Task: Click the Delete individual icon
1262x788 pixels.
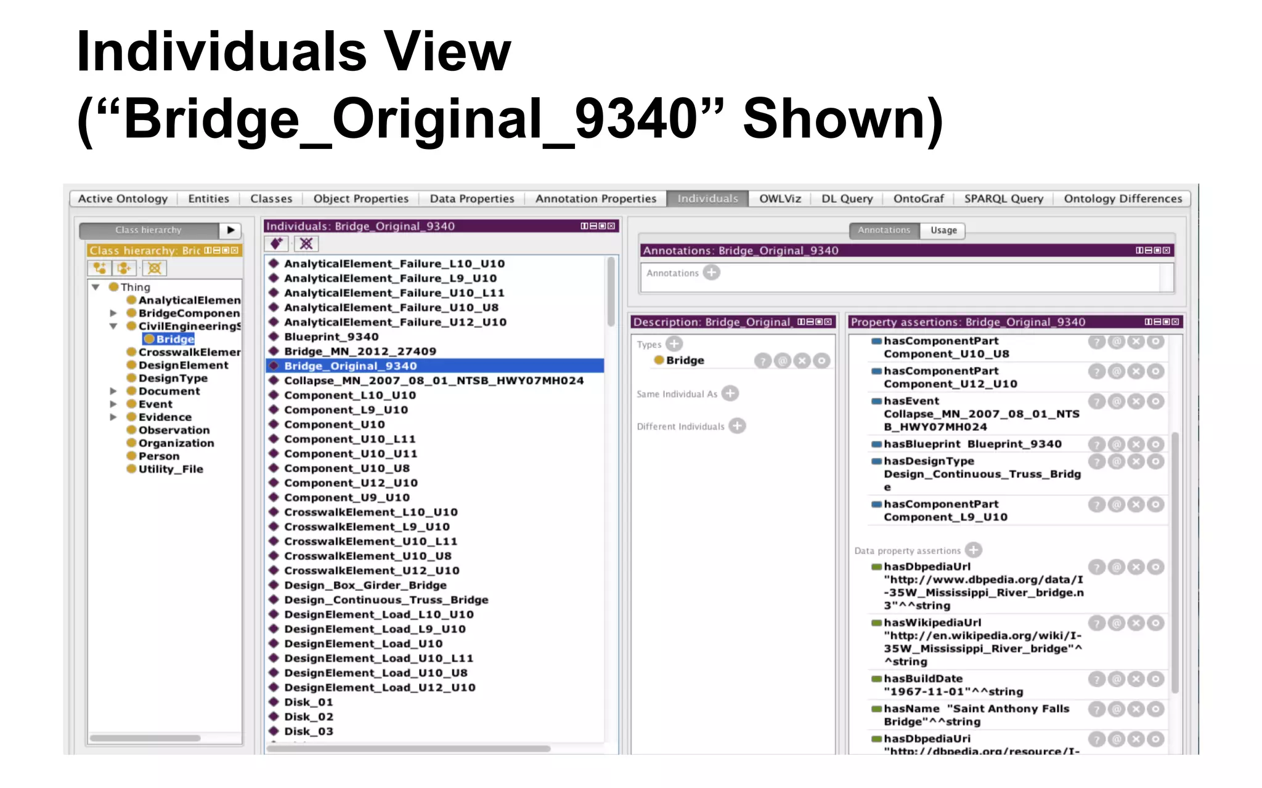Action: 306,244
